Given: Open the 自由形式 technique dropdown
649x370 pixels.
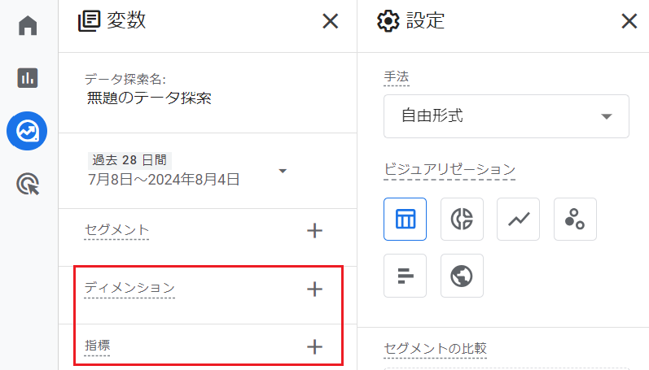Looking at the screenshot, I should coord(506,116).
